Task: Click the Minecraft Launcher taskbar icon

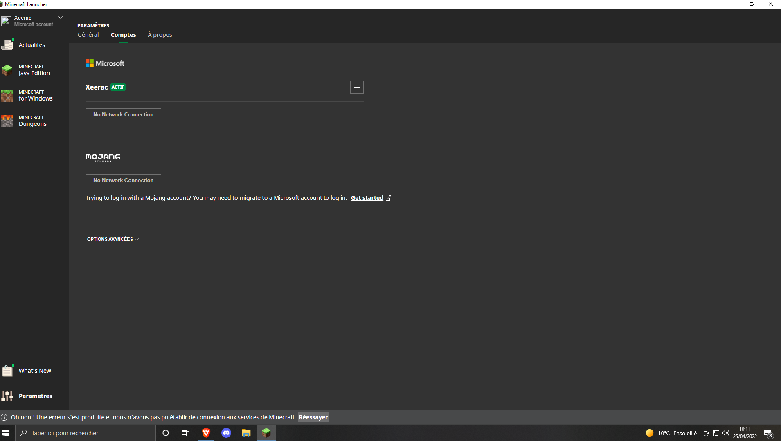Action: 266,433
